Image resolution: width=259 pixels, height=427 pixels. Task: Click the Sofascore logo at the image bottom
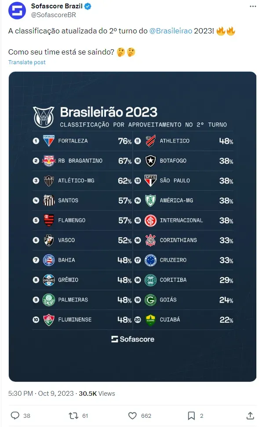(x=133, y=339)
